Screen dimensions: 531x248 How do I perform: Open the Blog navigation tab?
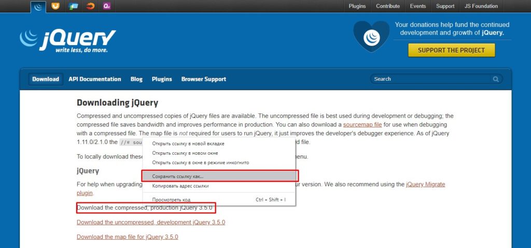(x=136, y=79)
